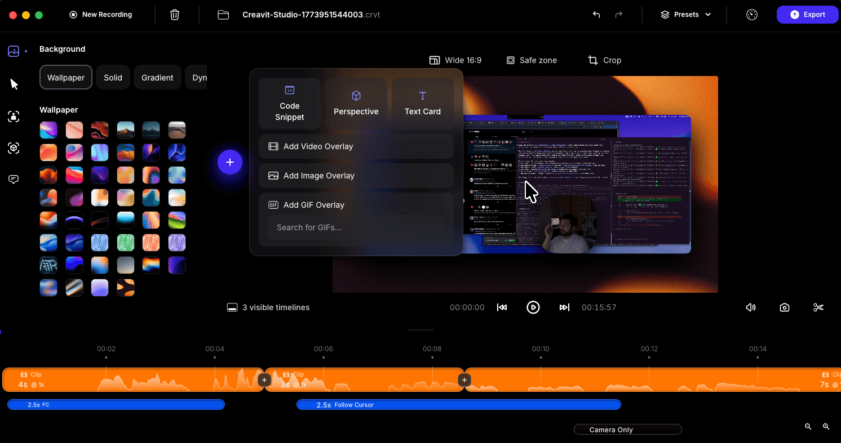
Task: Open the Background panel via the image icon
Action: [14, 51]
